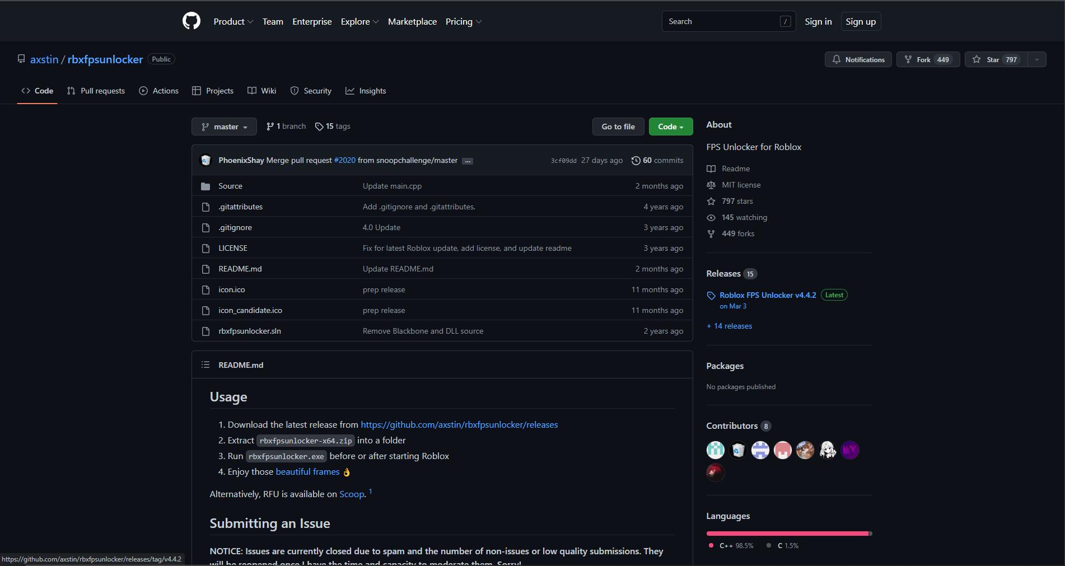
Task: Open the master branch dropdown
Action: coord(224,127)
